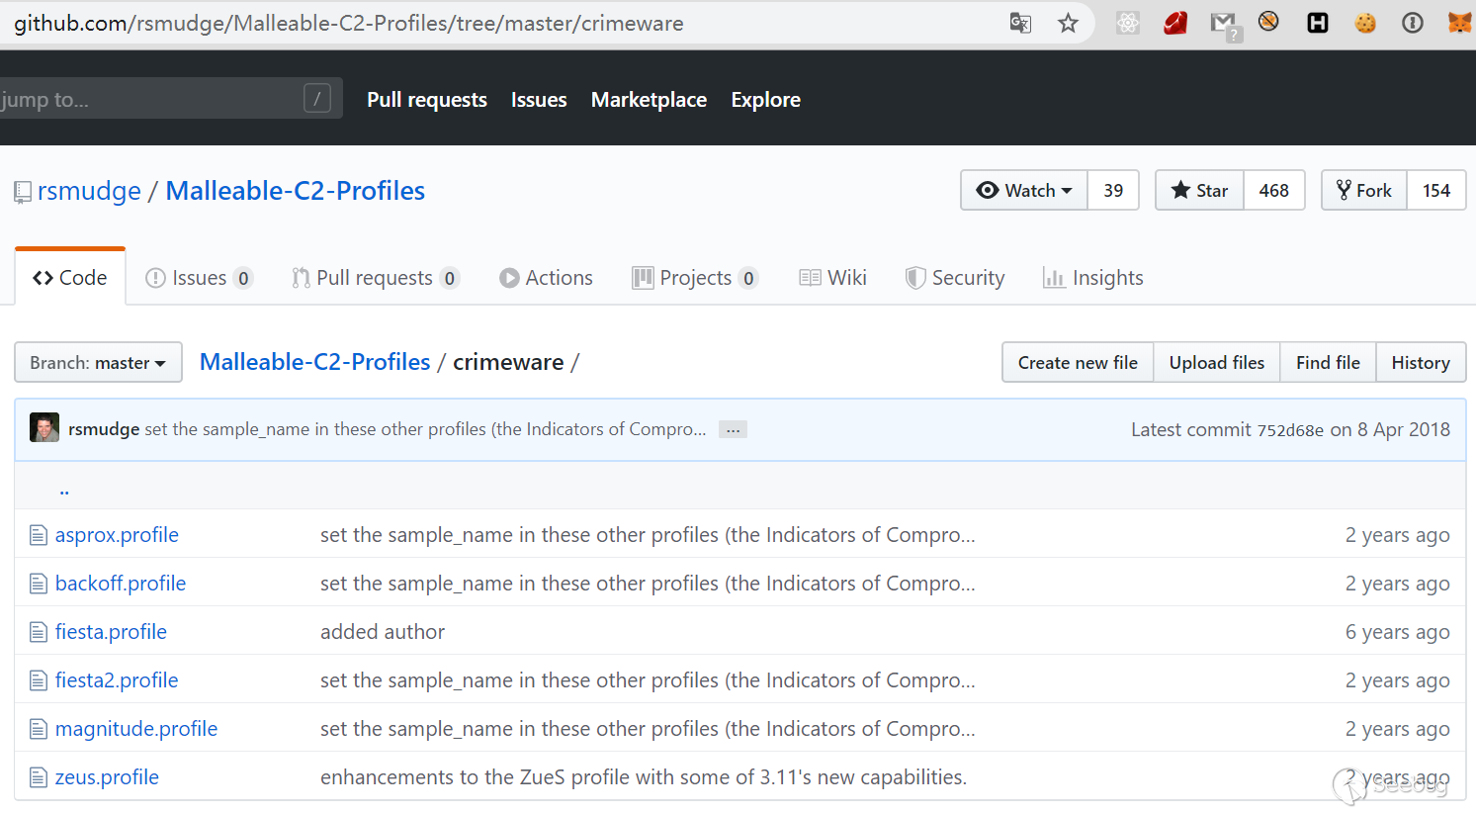Viewport: 1476px width, 813px height.
Task: View the 154 forks count
Action: point(1436,190)
